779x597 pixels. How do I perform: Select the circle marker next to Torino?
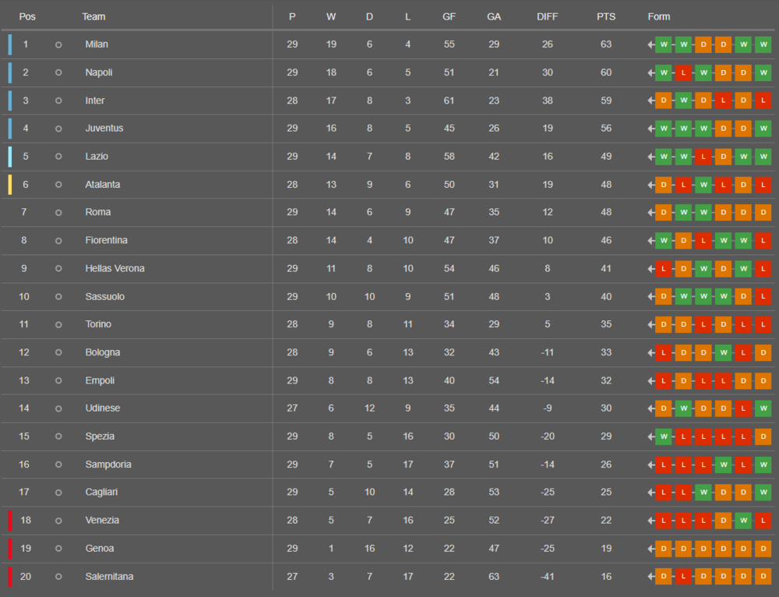tap(58, 325)
